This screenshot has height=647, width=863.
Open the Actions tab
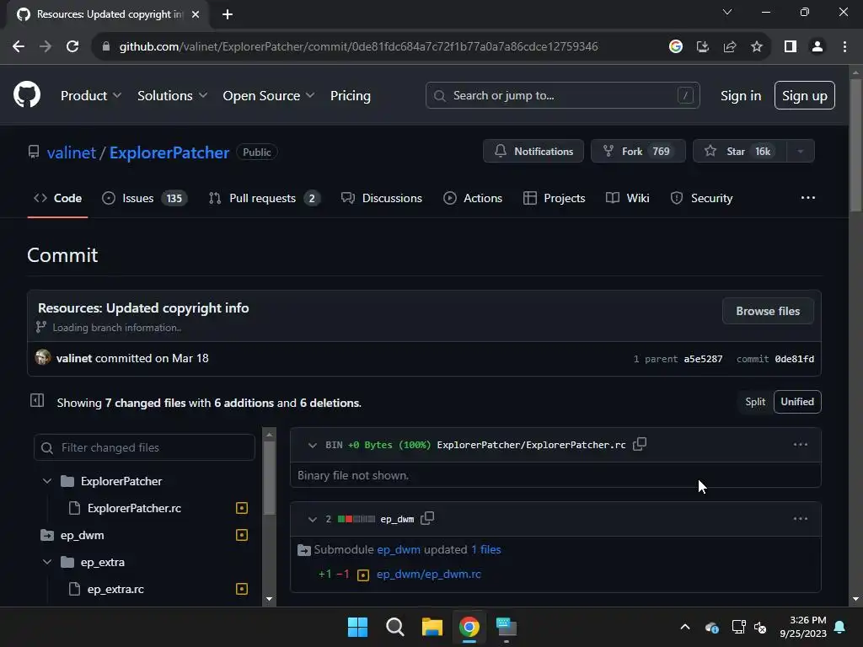[x=473, y=198]
